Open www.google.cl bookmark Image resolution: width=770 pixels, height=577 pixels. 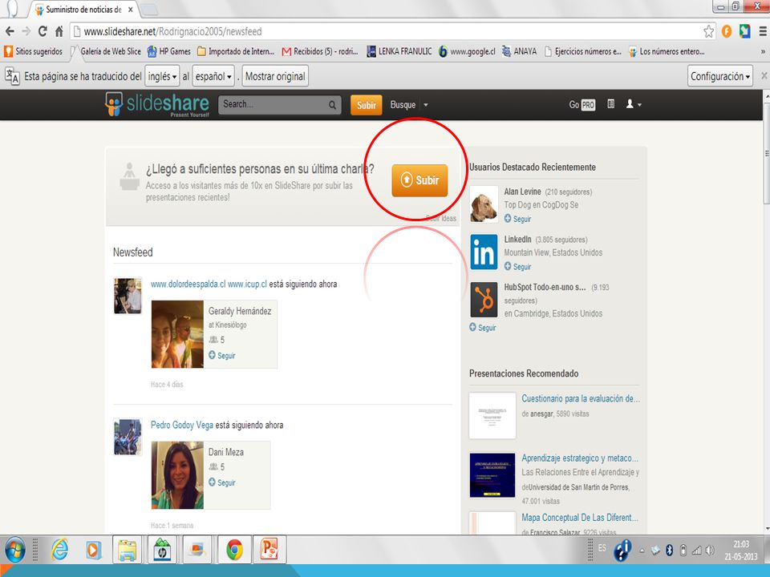tap(467, 51)
